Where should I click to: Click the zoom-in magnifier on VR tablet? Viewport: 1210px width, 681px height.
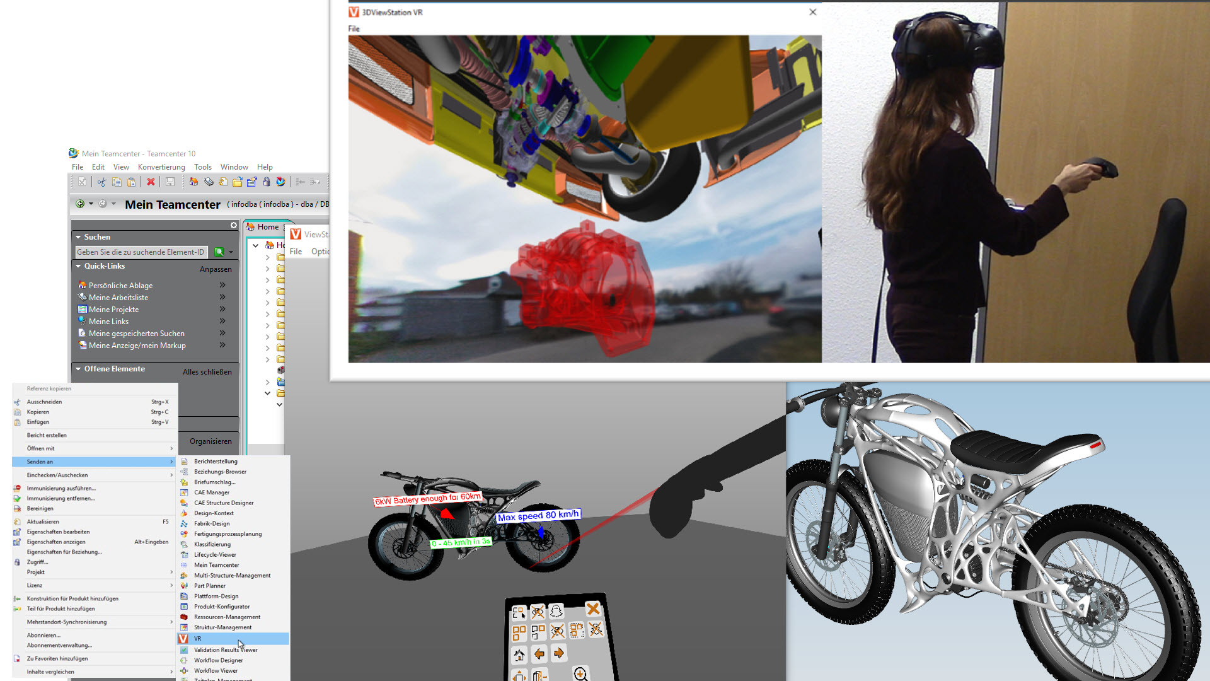[580, 674]
